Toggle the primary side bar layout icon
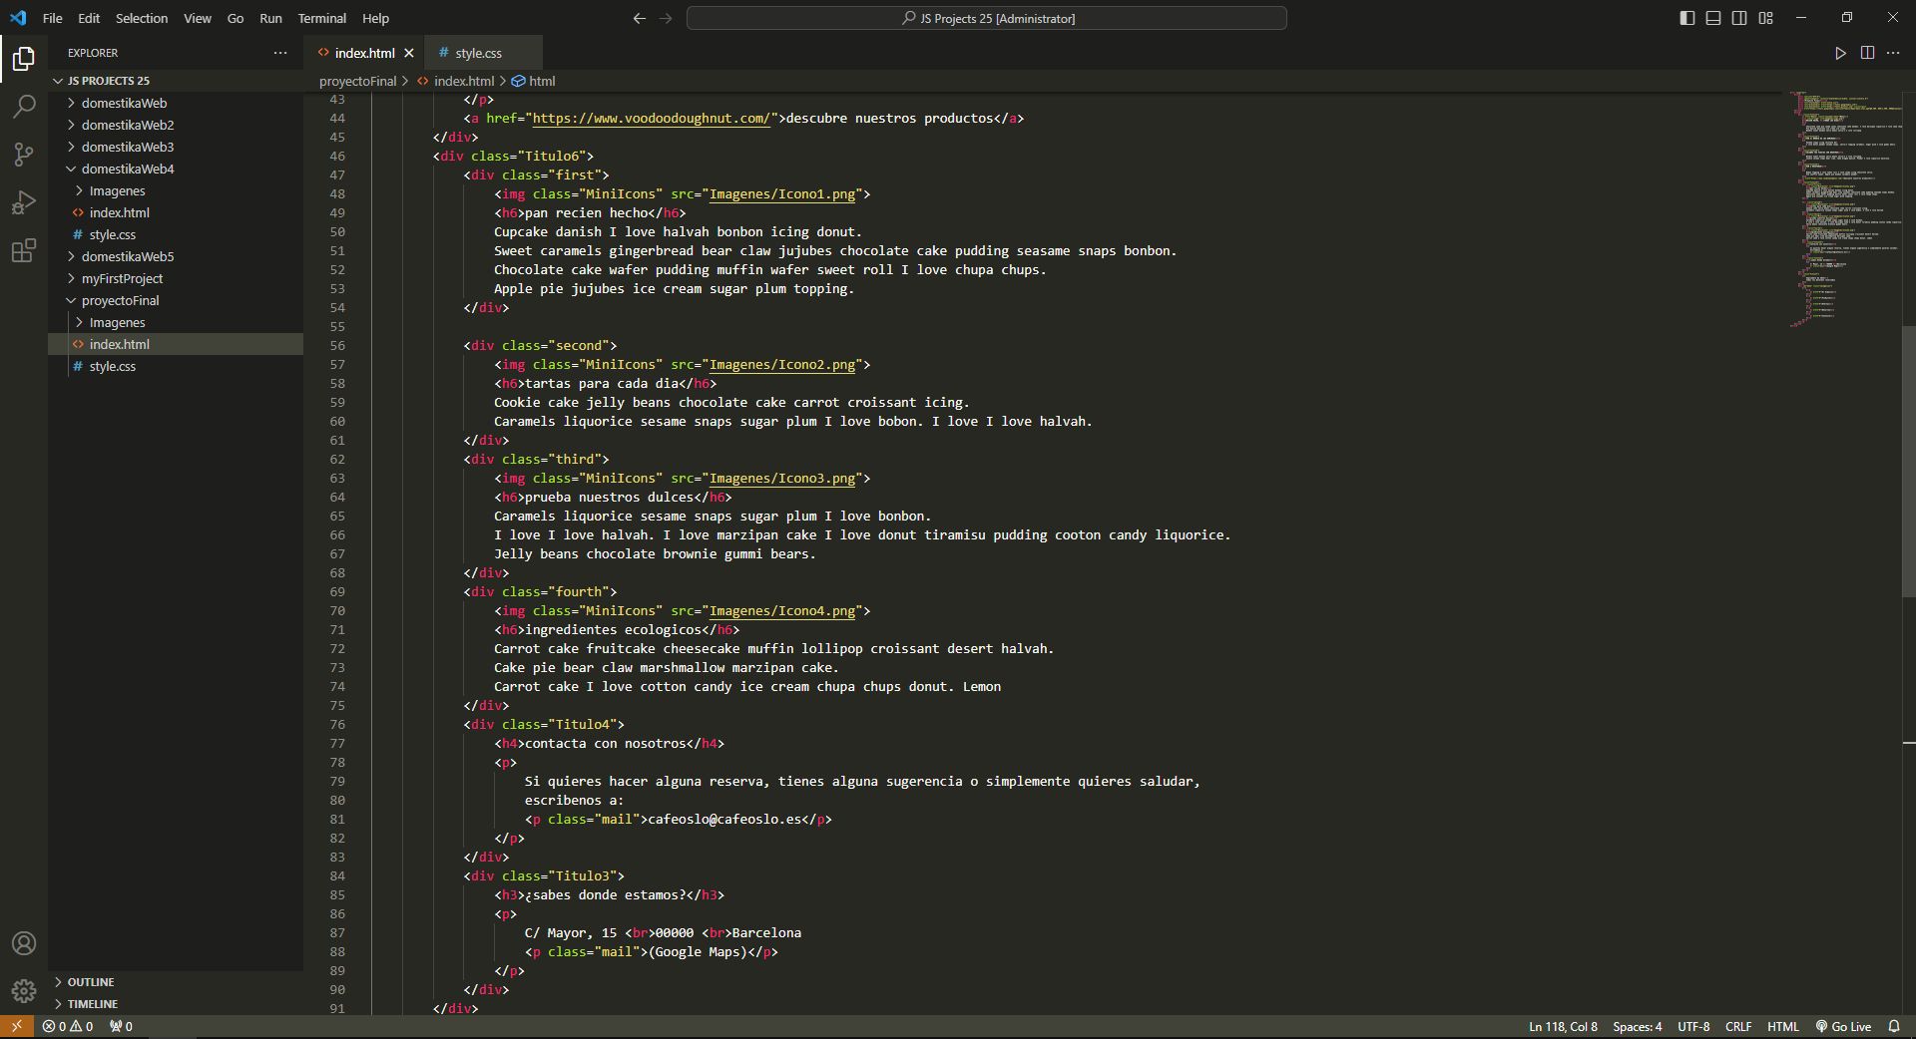This screenshot has width=1916, height=1039. [x=1687, y=18]
